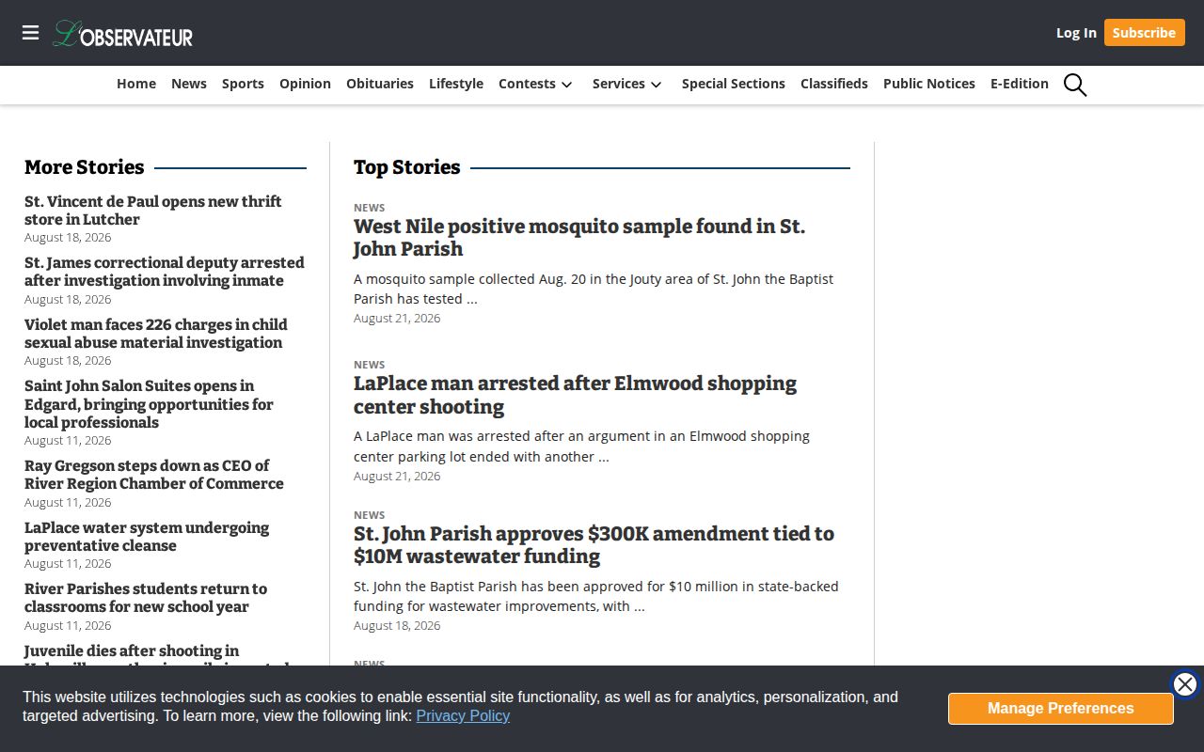The image size is (1204, 752).
Task: Open St. James correctional deputy arrested story
Action: 165,272
